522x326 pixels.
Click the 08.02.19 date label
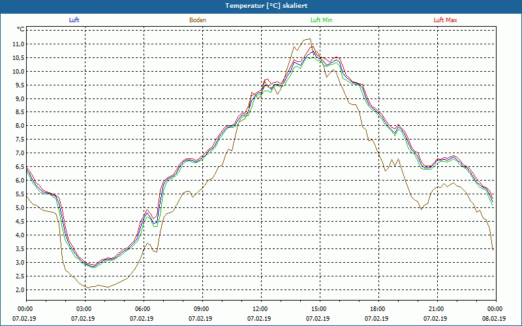tap(494, 319)
